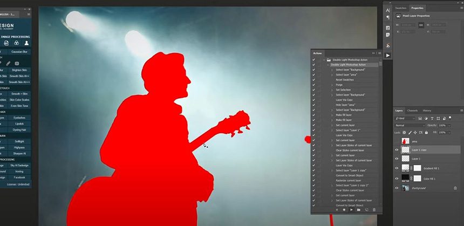Hide the Layer 1 layer
This screenshot has height=226, width=464.
(397, 159)
